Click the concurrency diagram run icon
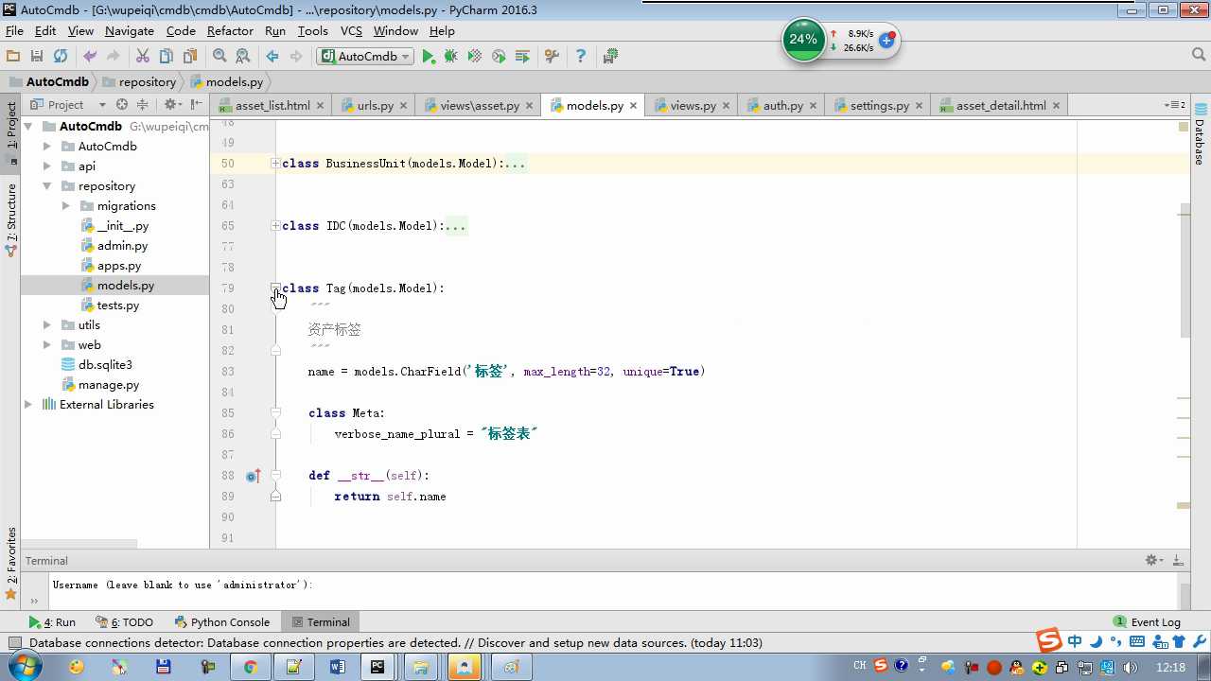Screen dimensions: 1211x681 point(522,56)
